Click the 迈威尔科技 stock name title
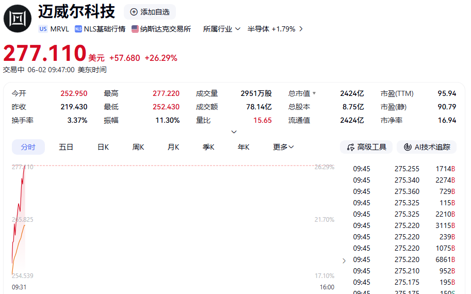The width and height of the screenshot is (471, 294). (x=76, y=12)
